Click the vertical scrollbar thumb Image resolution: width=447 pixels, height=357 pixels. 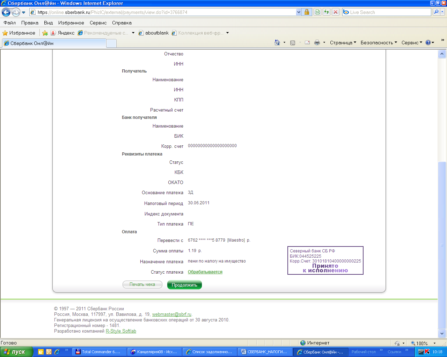pyautogui.click(x=442, y=245)
